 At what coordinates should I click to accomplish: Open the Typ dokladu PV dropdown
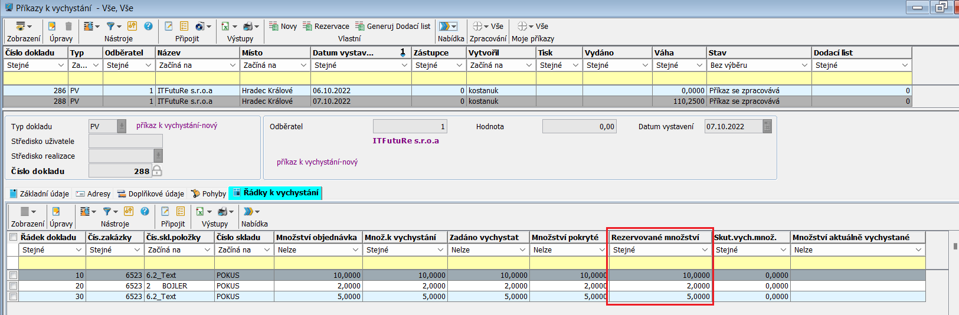pos(122,126)
